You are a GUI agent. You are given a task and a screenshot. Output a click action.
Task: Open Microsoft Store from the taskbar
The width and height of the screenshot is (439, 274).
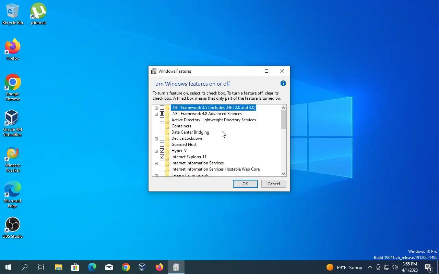tap(75, 267)
